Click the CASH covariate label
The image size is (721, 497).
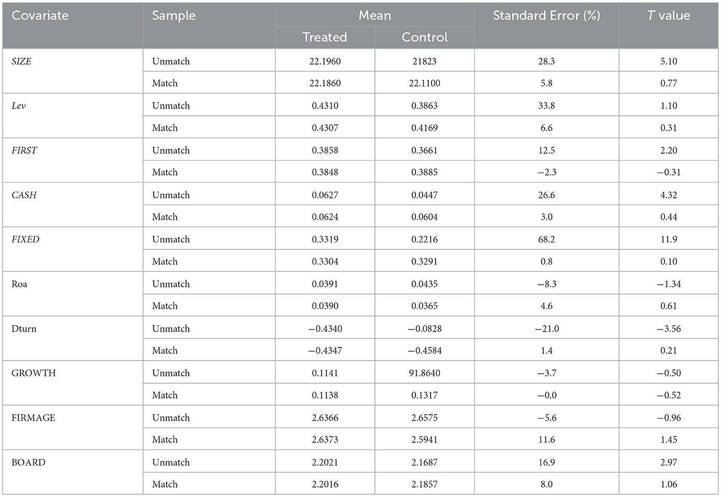click(x=24, y=195)
